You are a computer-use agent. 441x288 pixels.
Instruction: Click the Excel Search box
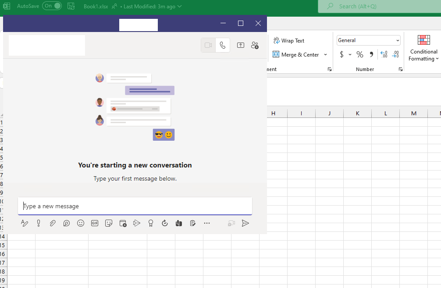(x=379, y=6)
